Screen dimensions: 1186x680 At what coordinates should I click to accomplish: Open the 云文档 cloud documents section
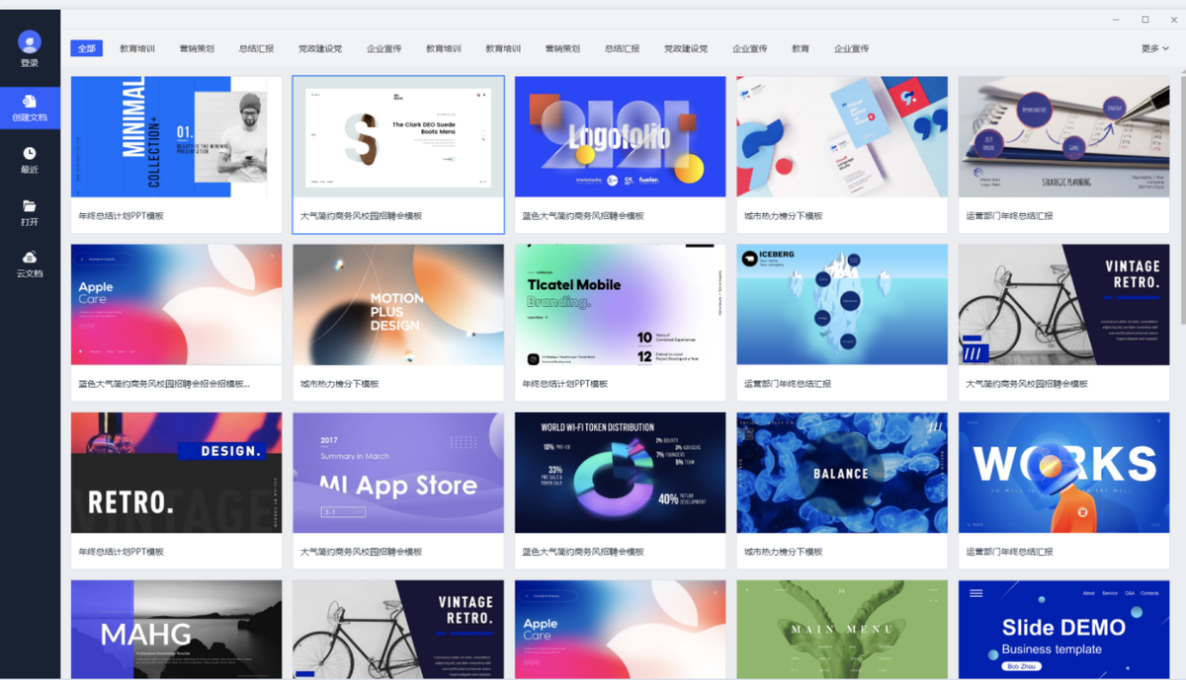click(30, 264)
